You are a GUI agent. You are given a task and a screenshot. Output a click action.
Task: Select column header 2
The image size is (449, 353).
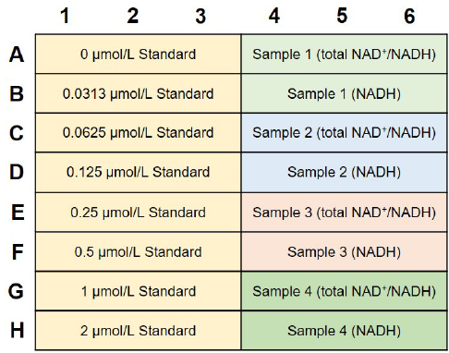(133, 16)
